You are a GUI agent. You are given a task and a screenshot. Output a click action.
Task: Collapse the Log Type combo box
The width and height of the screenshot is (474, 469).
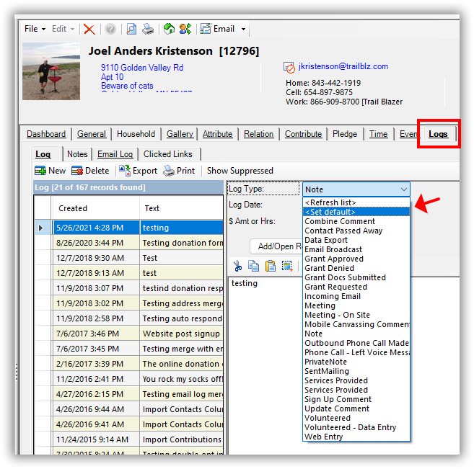(403, 189)
